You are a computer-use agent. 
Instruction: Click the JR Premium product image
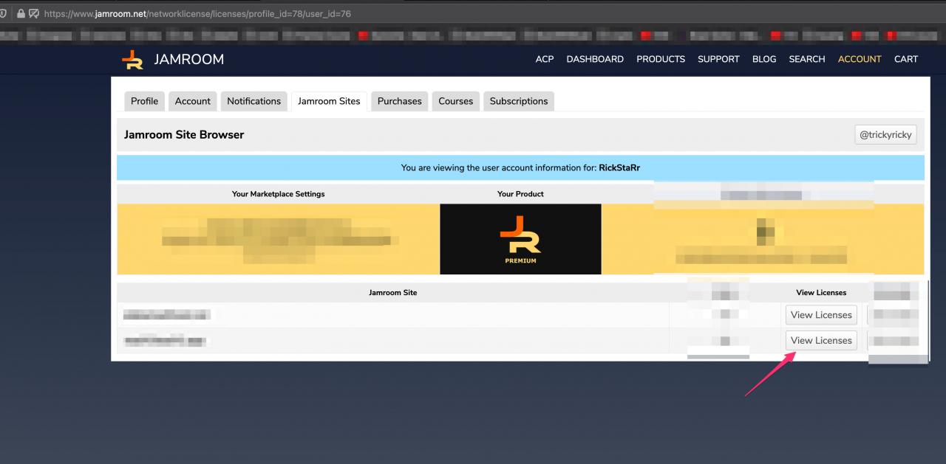[521, 239]
